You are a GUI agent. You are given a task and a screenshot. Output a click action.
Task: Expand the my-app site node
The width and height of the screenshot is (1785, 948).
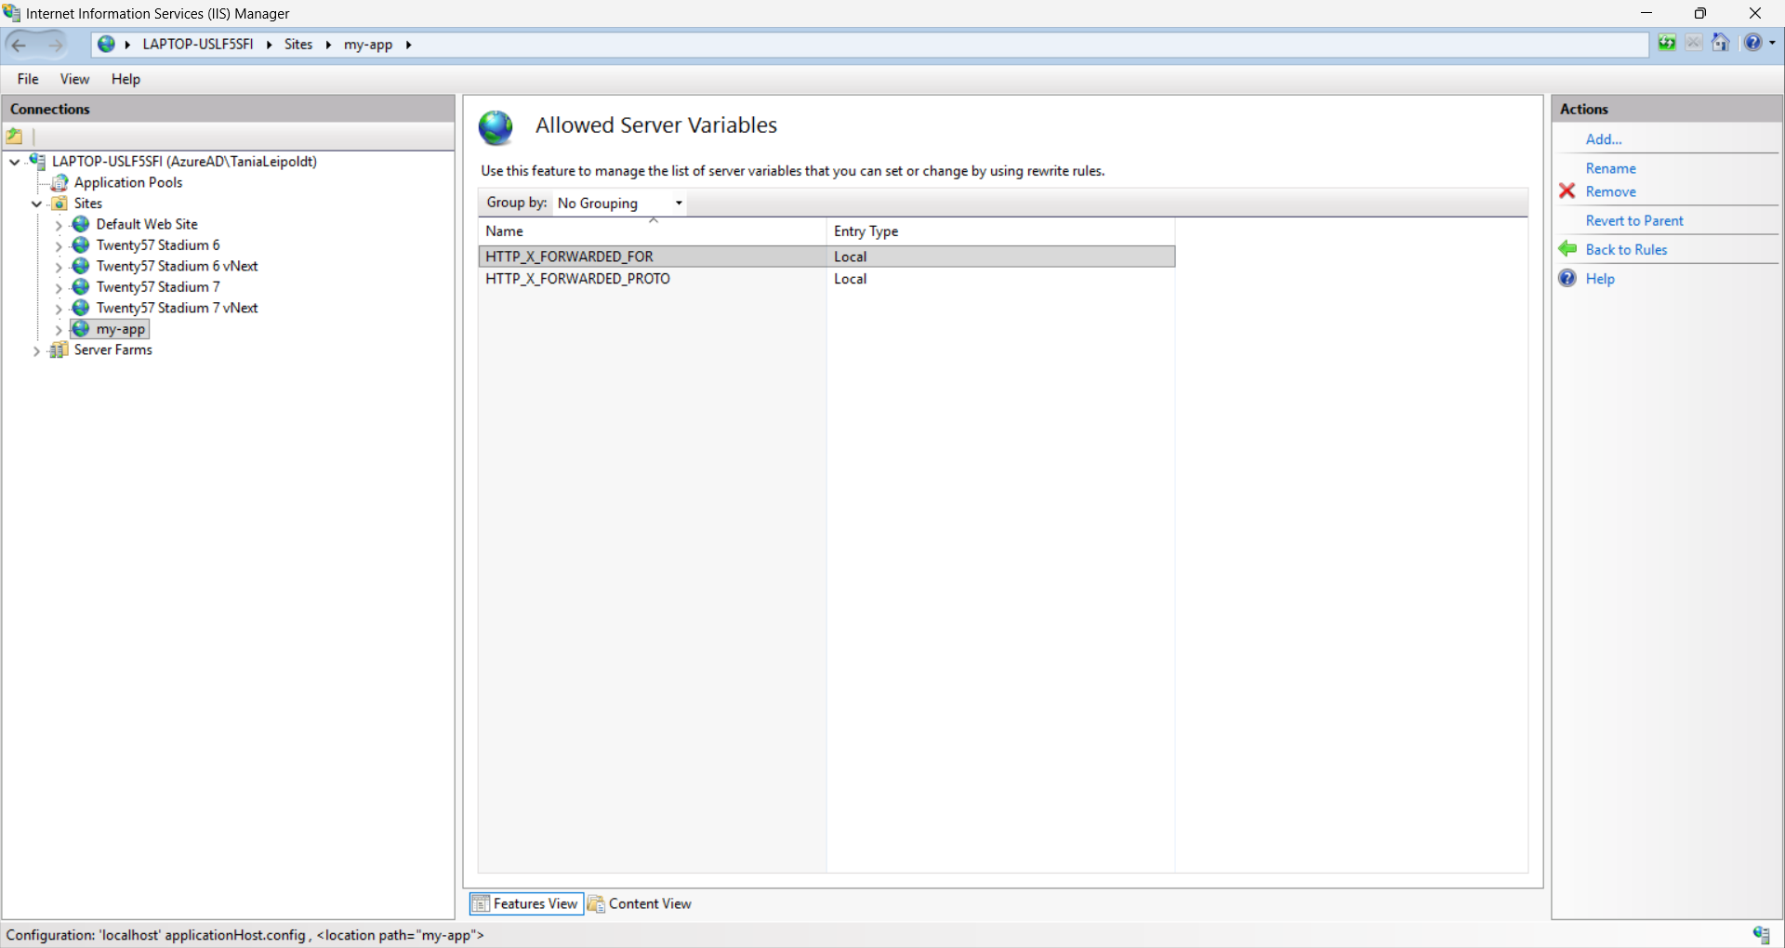(x=59, y=330)
